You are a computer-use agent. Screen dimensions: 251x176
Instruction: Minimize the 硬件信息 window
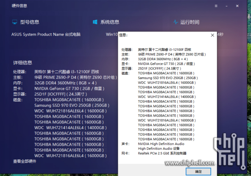point(226,6)
